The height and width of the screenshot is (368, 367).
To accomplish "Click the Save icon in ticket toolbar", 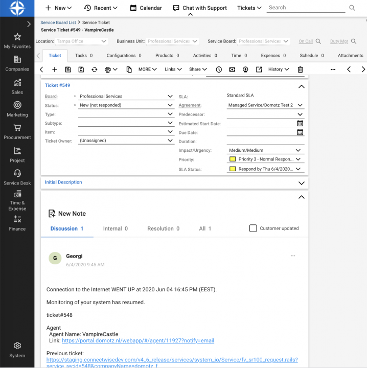I will click(x=68, y=70).
